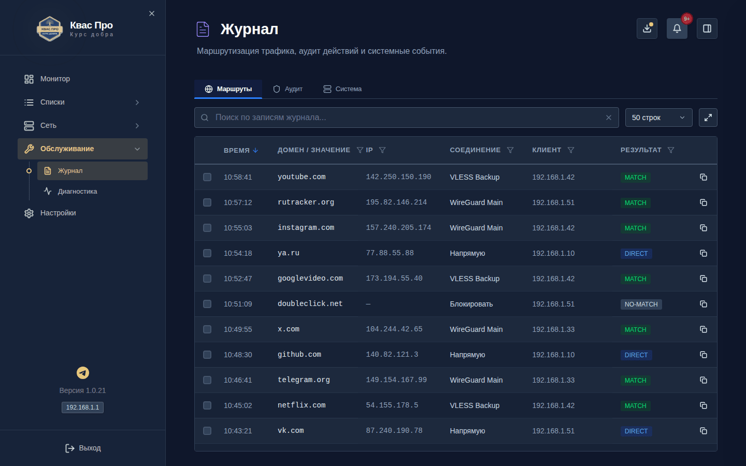
Task: Focus the journal search input field
Action: tap(407, 118)
